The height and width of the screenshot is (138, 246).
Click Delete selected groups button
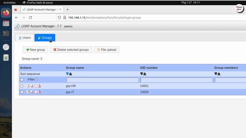(x=71, y=50)
